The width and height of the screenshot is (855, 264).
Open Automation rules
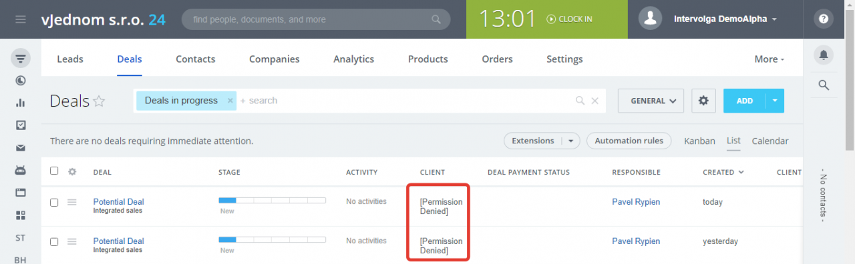point(629,141)
